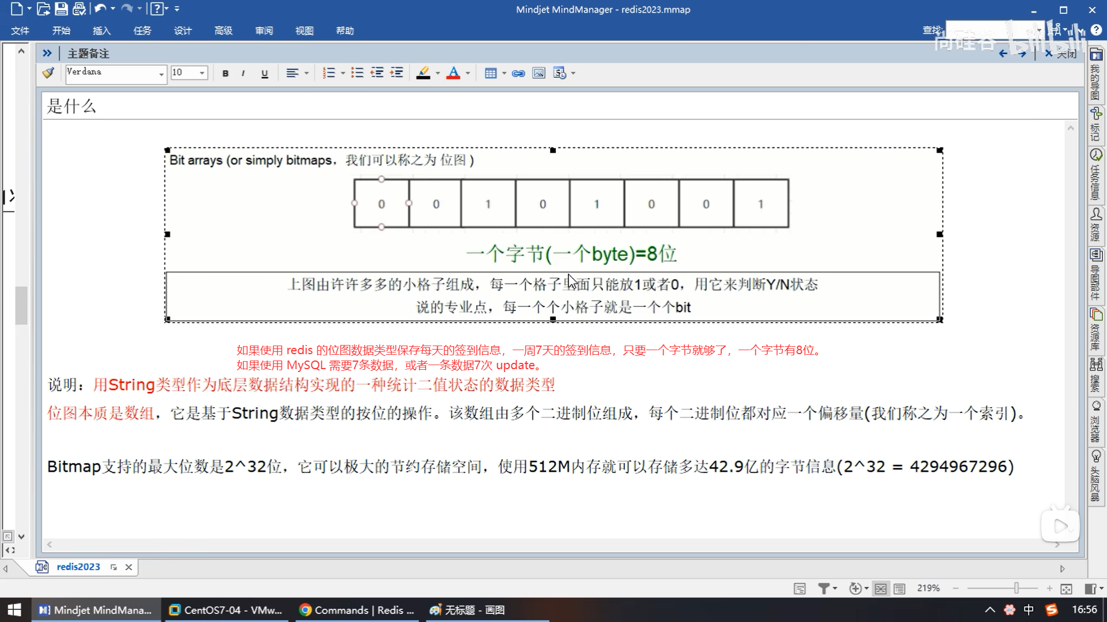The width and height of the screenshot is (1107, 622).
Task: Open the 插入 menu
Action: [101, 31]
